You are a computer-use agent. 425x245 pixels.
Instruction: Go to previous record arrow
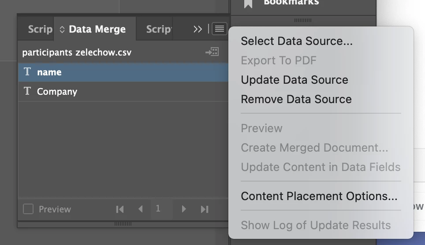coord(140,209)
